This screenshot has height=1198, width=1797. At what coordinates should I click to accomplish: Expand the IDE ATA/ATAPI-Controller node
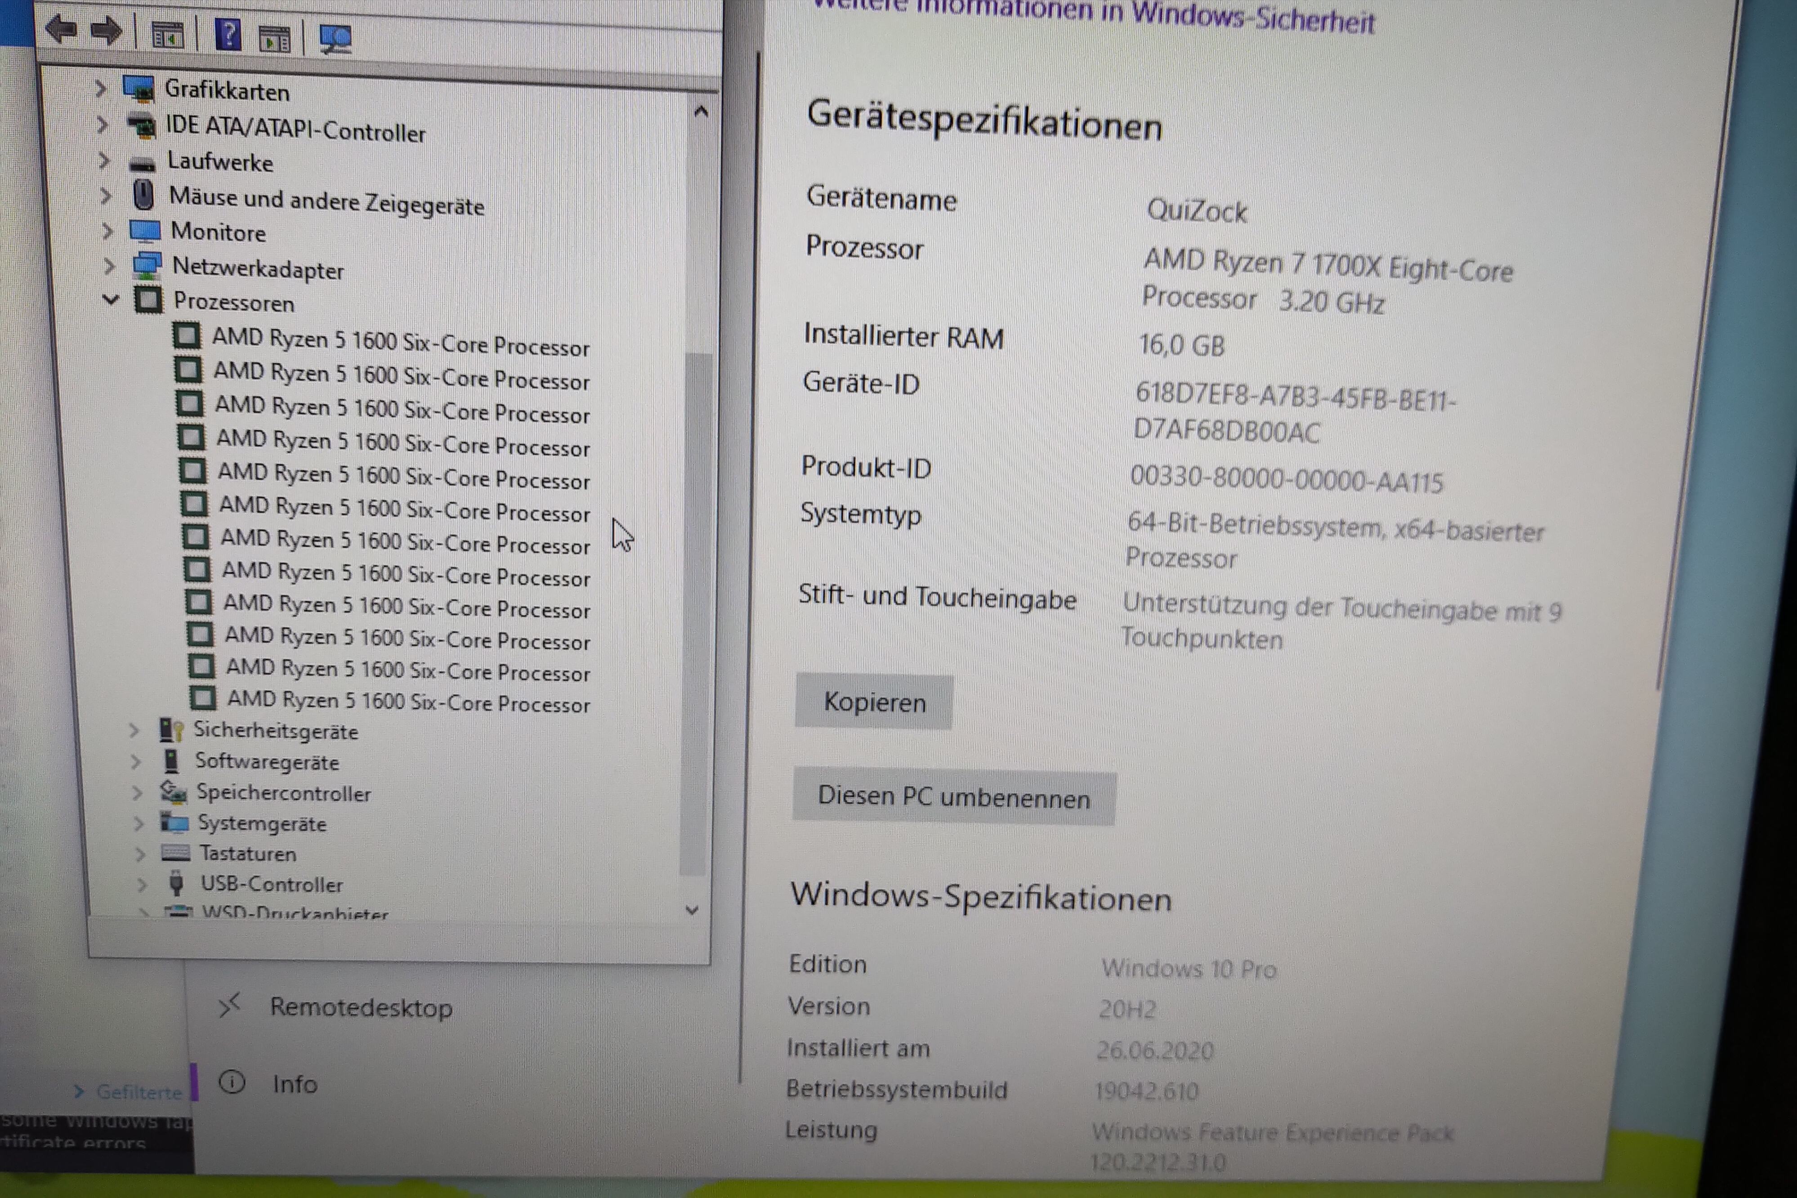(102, 124)
